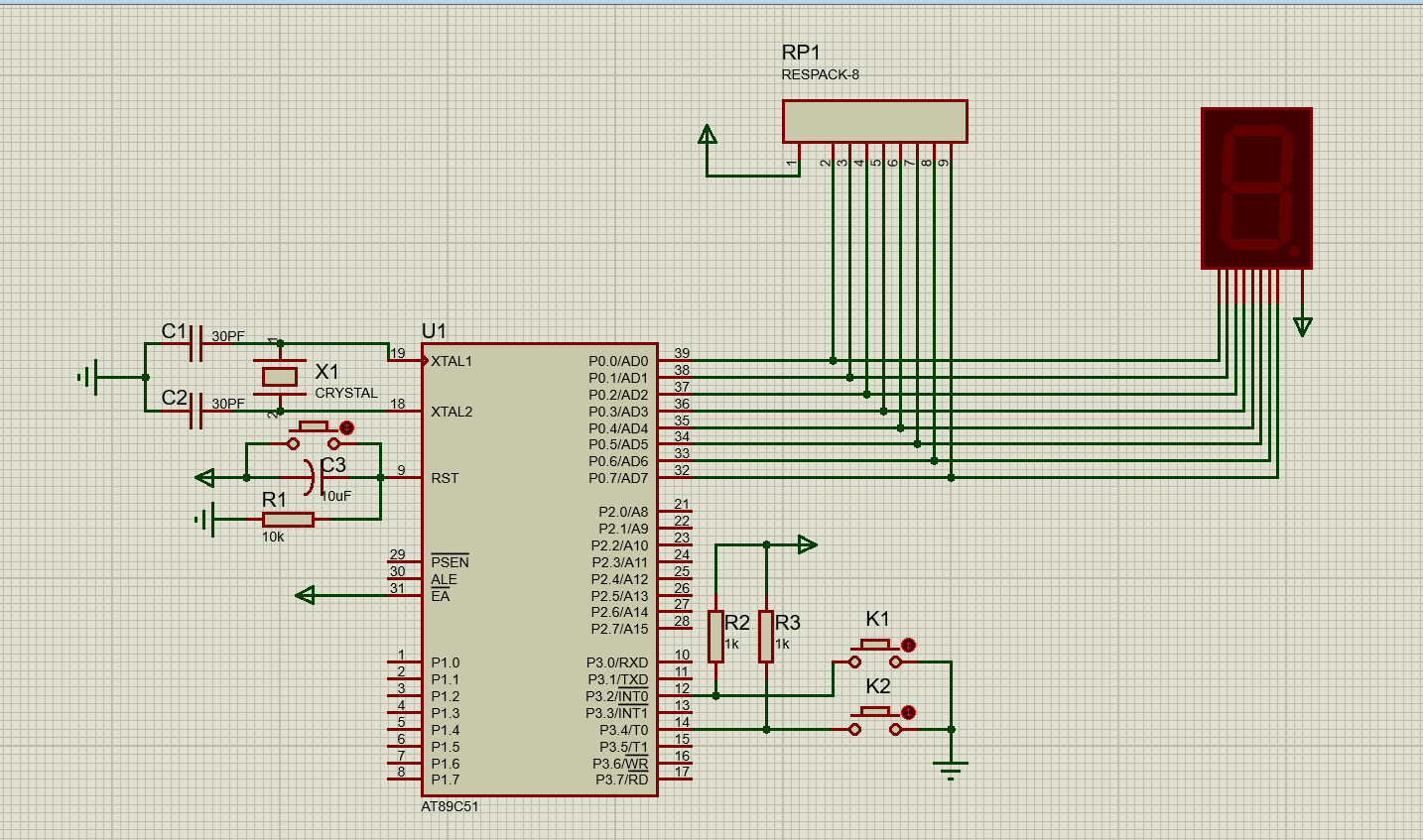Toggle the K2 push button actuator
This screenshot has height=840, width=1423.
point(908,712)
